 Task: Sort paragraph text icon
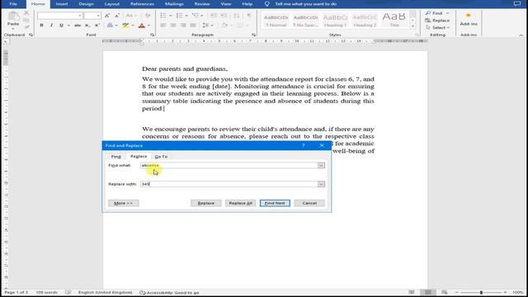coord(237,16)
